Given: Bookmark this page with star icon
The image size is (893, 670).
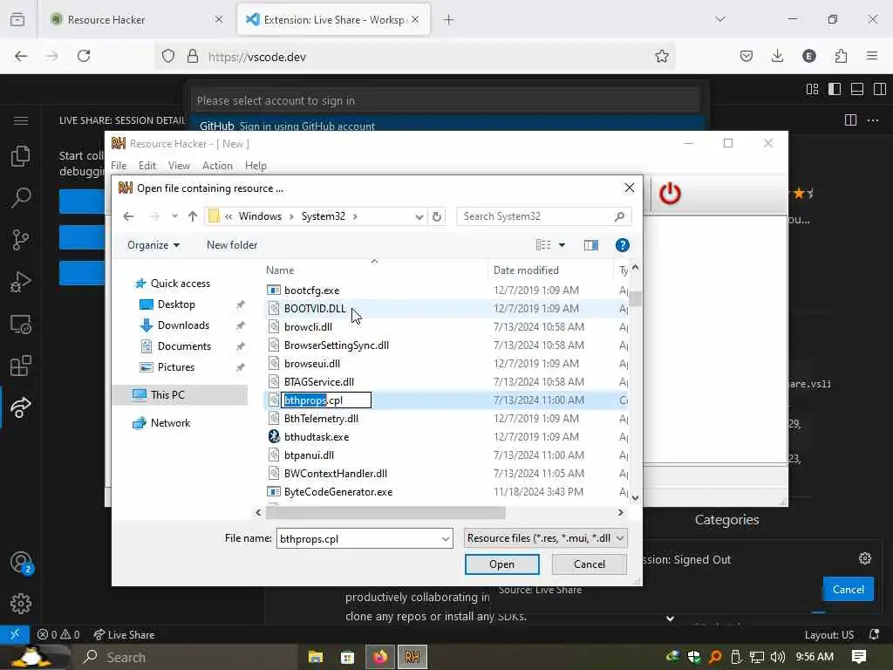Looking at the screenshot, I should click(661, 56).
